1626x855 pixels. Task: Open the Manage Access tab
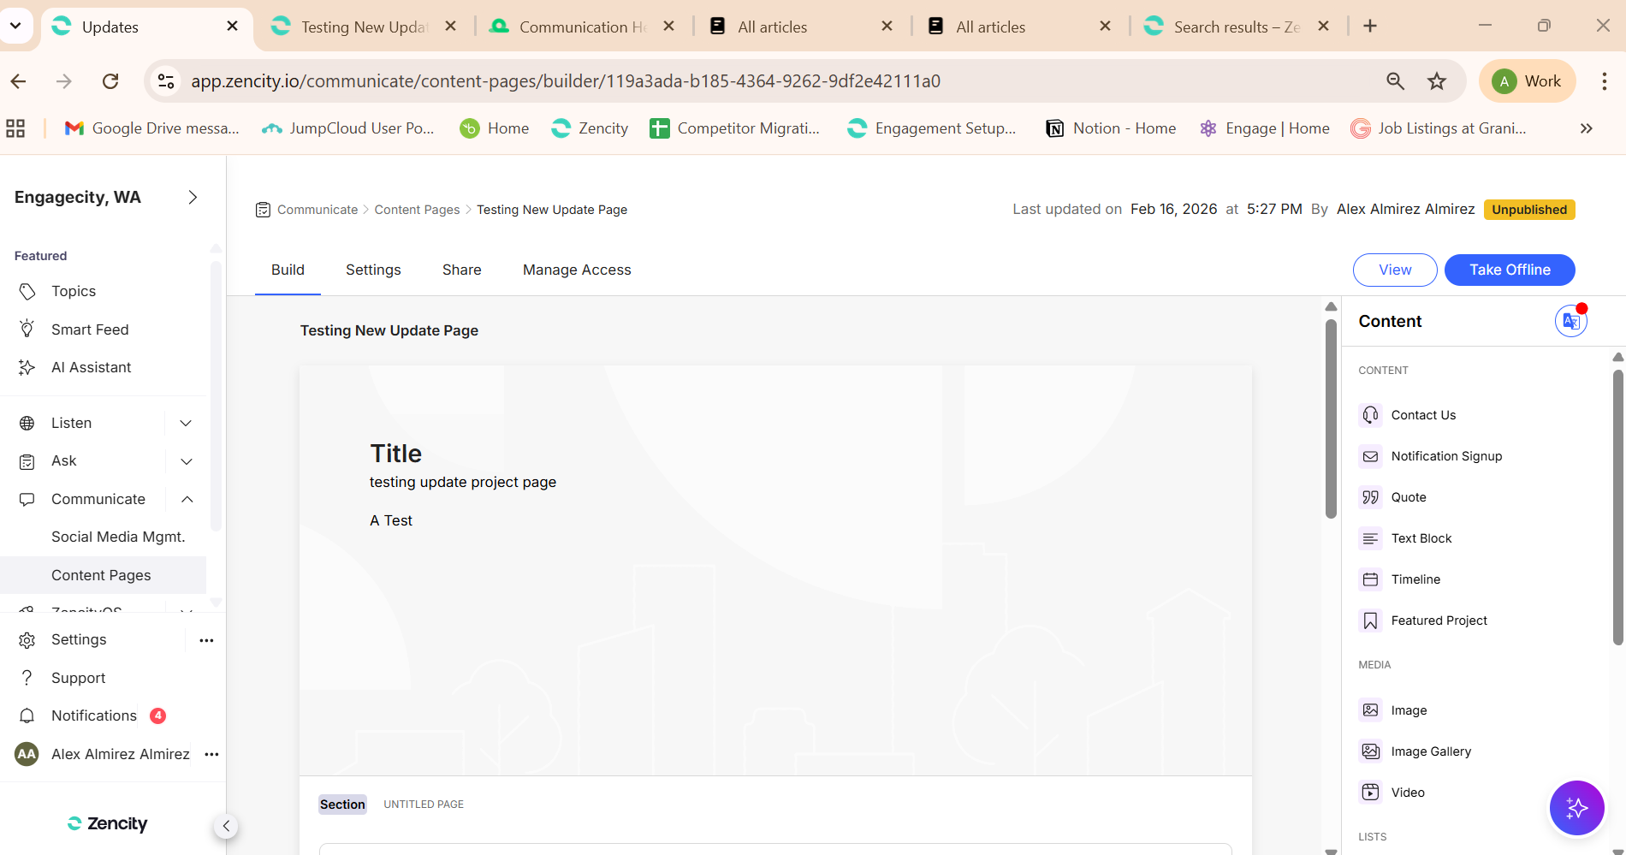click(577, 270)
